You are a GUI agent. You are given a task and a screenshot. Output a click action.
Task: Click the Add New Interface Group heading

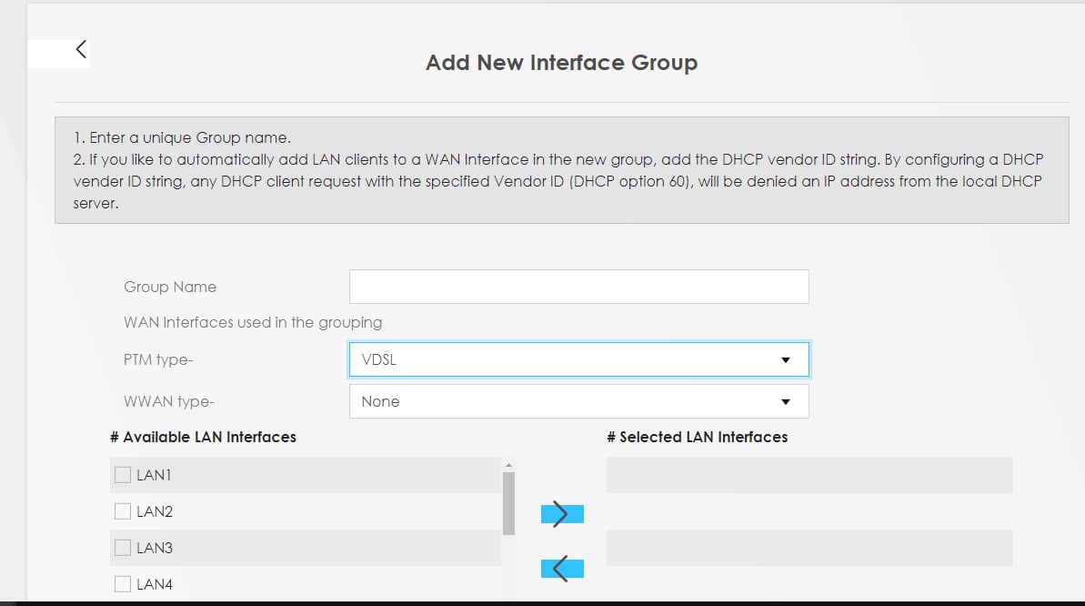point(561,63)
